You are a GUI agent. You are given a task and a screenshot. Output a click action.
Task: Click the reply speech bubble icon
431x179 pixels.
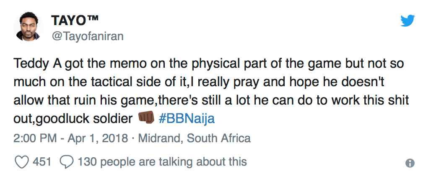coord(66,161)
